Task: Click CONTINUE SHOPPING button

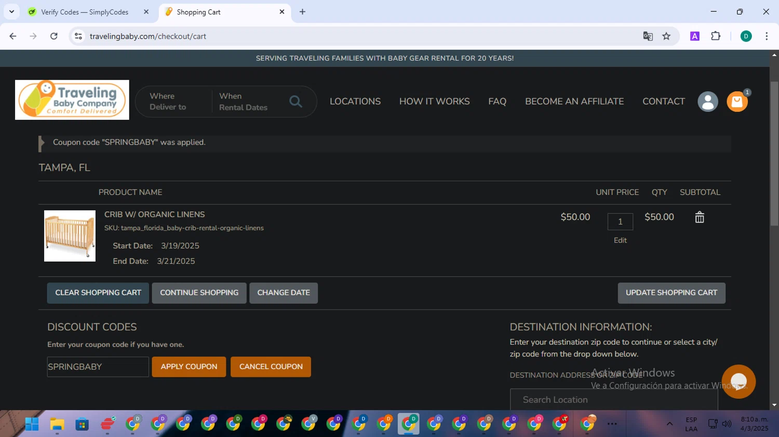Action: (199, 293)
